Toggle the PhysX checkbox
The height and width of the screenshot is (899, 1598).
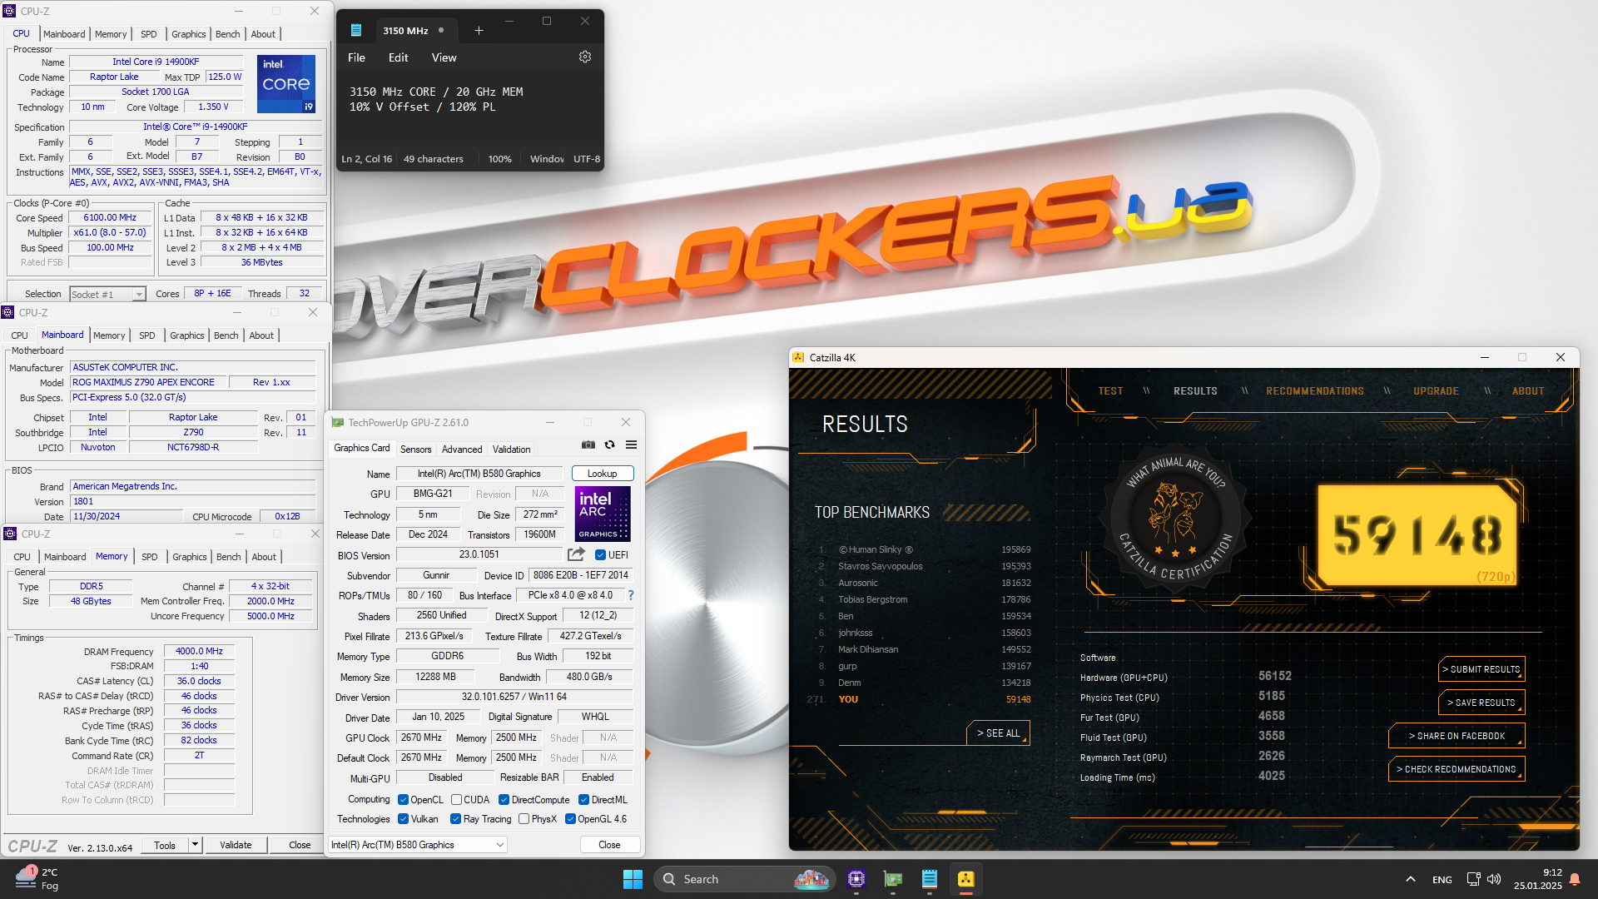pyautogui.click(x=524, y=819)
